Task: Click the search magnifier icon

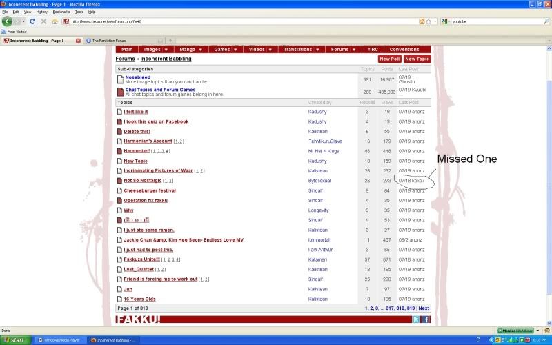Action: pyautogui.click(x=546, y=21)
